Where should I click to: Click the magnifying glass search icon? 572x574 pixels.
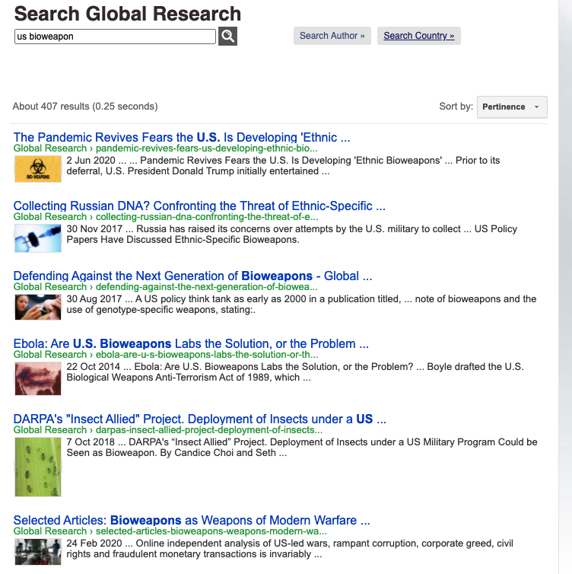[227, 37]
